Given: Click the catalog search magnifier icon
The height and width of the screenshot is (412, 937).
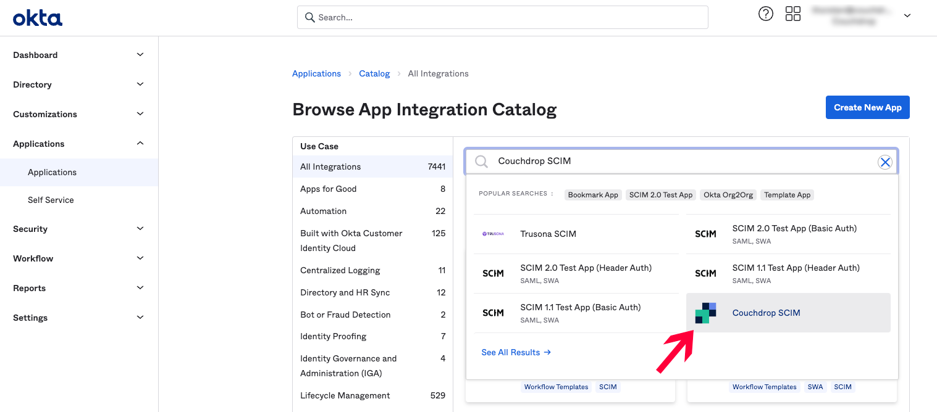Looking at the screenshot, I should (481, 162).
